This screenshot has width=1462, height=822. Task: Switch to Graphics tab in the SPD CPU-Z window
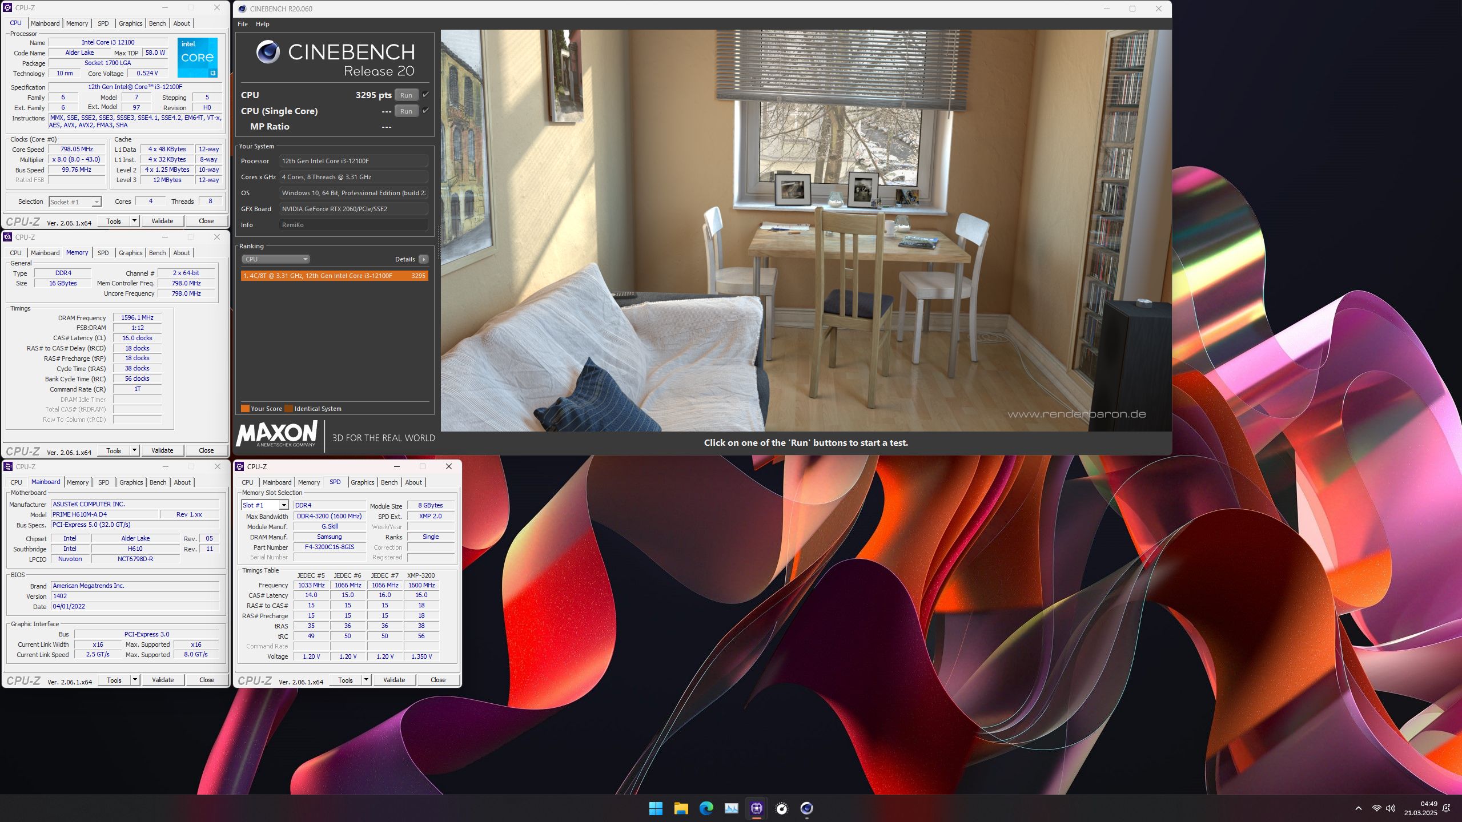[x=363, y=482]
